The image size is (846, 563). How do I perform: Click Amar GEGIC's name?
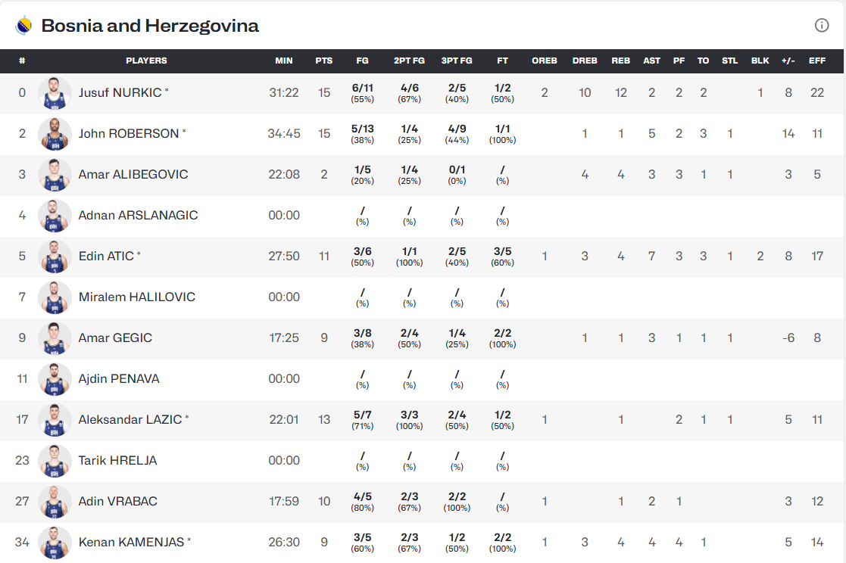point(115,338)
